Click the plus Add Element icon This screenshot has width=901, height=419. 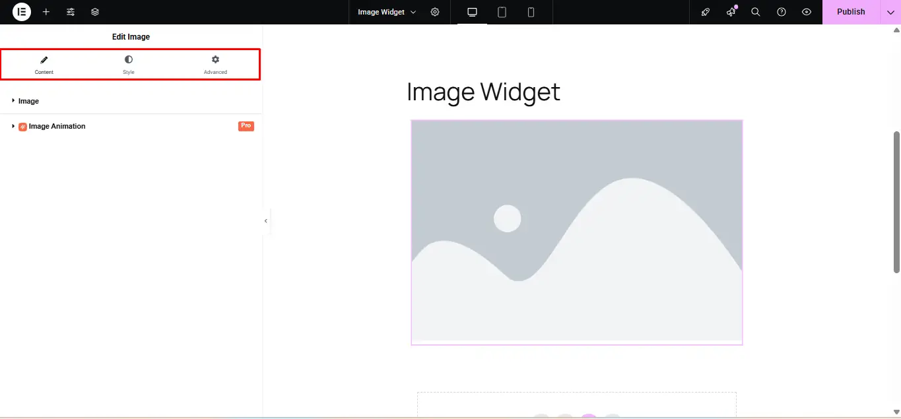pos(46,12)
